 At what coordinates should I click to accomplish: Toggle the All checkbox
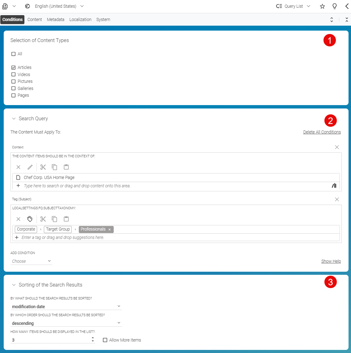(14, 53)
